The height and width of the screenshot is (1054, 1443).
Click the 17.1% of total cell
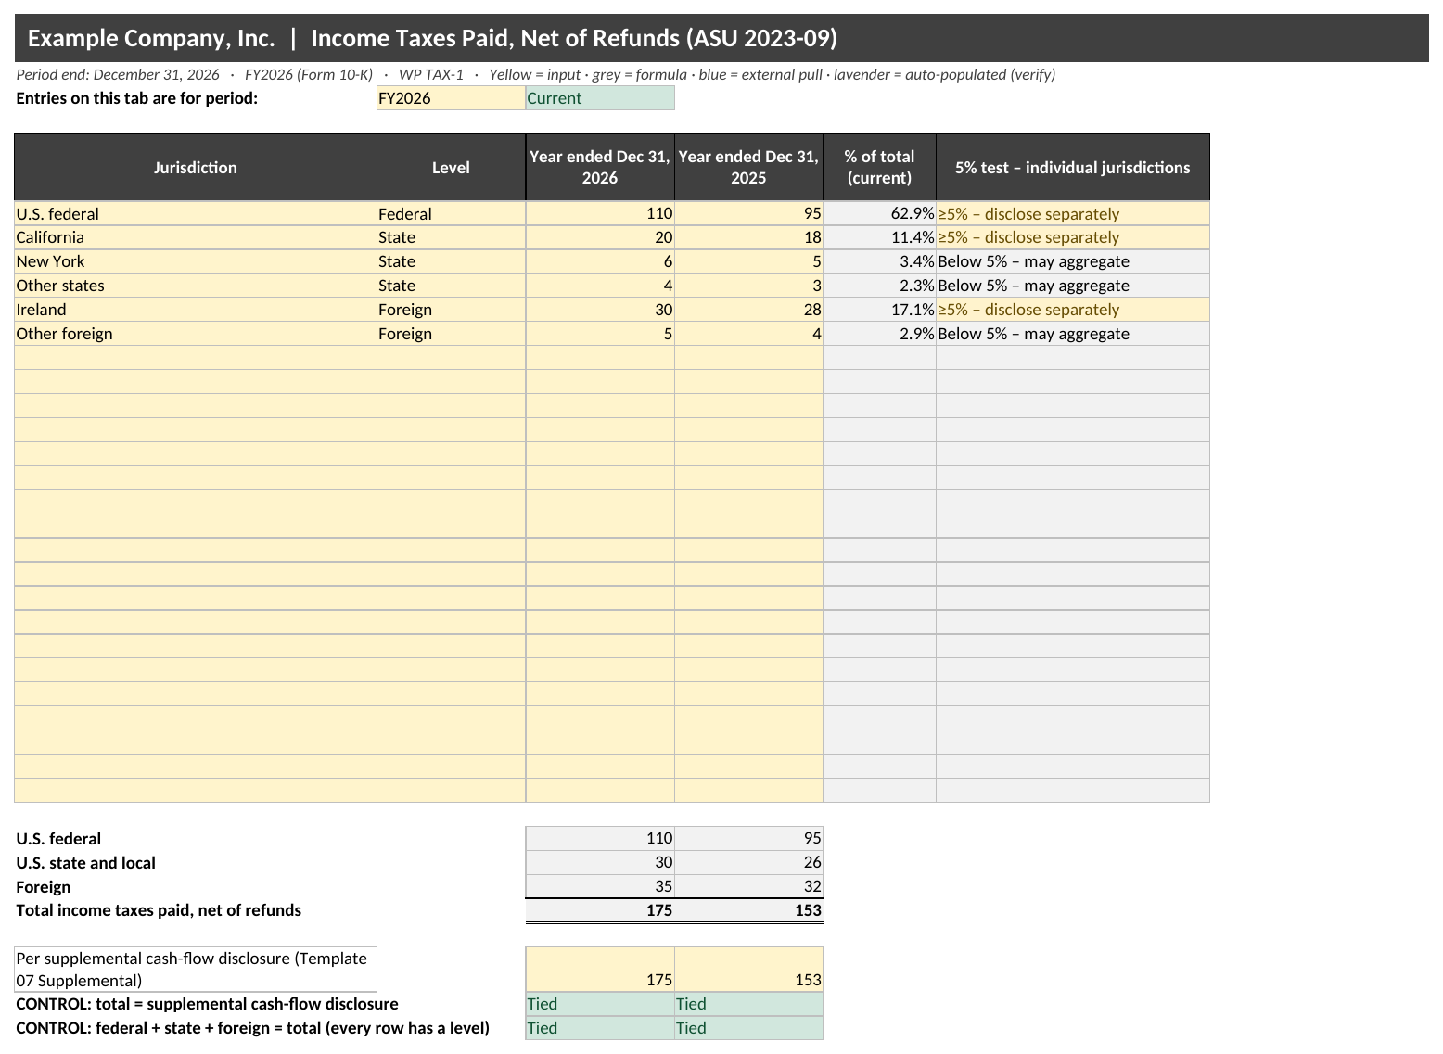[x=879, y=310]
